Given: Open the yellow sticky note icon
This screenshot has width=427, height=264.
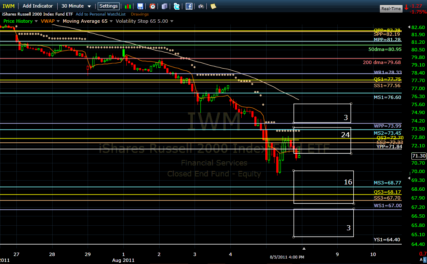Looking at the screenshot, I should tap(213, 6).
